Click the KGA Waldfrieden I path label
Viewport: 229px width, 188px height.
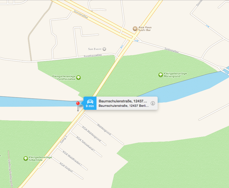[72, 158]
